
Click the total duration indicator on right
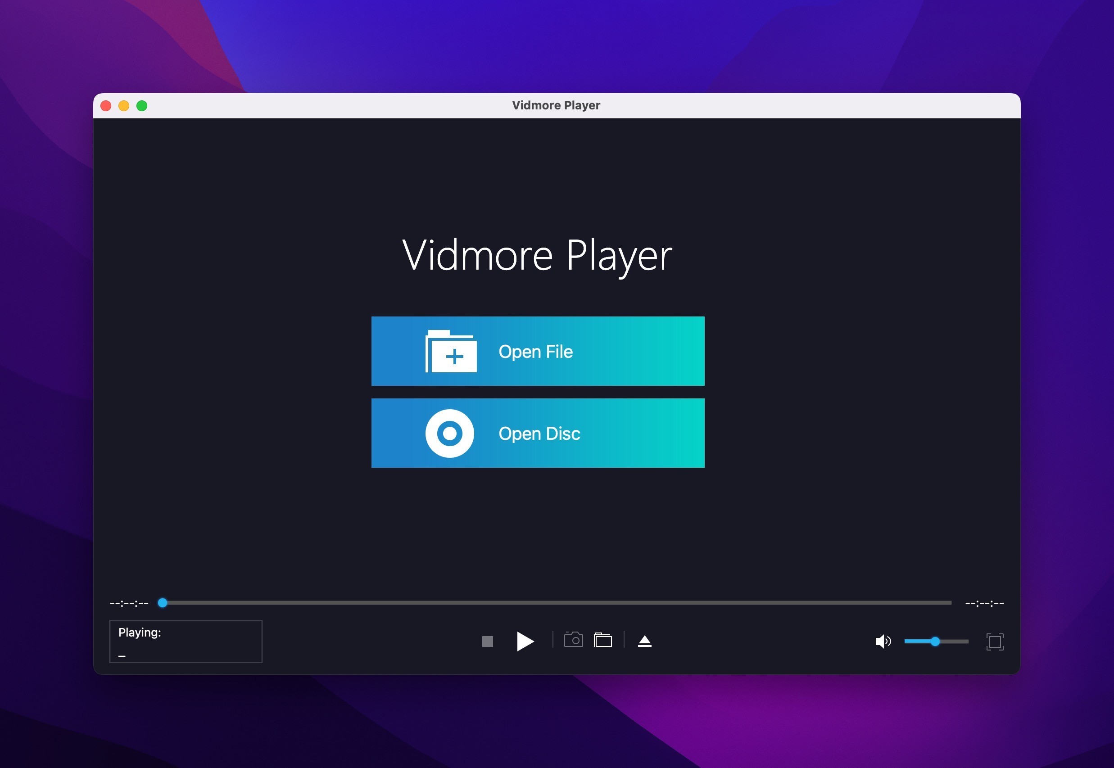point(984,603)
